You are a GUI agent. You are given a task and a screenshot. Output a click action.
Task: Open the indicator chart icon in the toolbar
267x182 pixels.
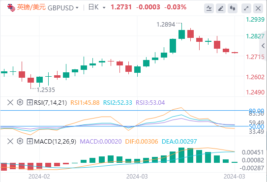coord(209,8)
